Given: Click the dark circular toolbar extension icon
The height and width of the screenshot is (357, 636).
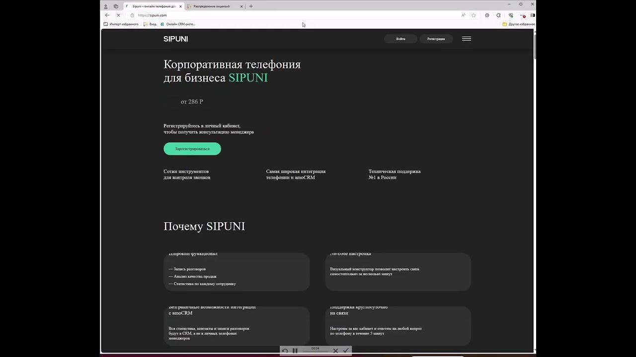Looking at the screenshot, I should 487,15.
